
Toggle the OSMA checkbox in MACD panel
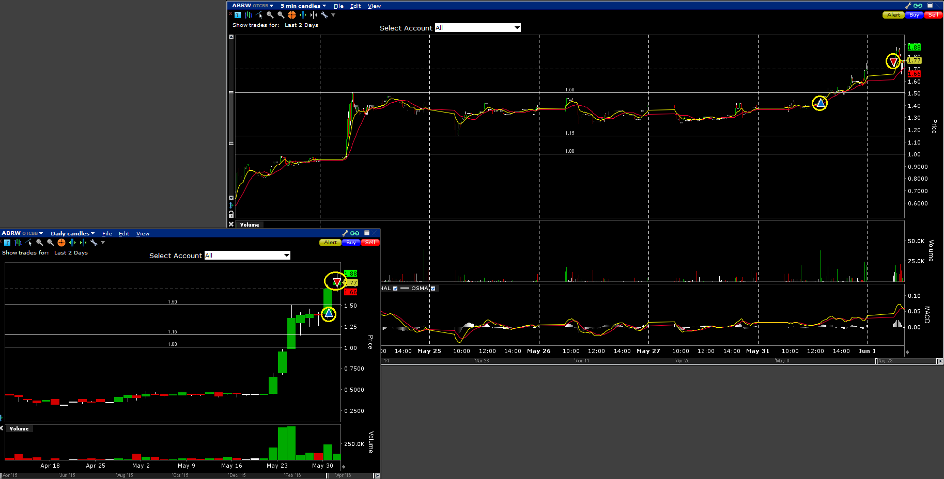tap(433, 289)
